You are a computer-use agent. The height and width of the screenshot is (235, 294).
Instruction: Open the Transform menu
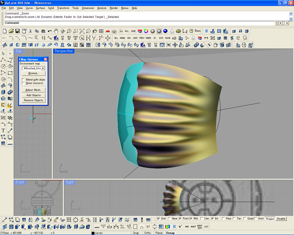tap(63, 8)
